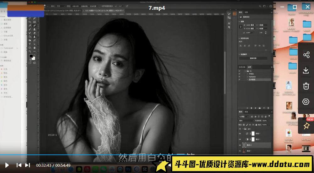The image size is (314, 173).
Task: Select the Hand tool
Action: (x=35, y=48)
